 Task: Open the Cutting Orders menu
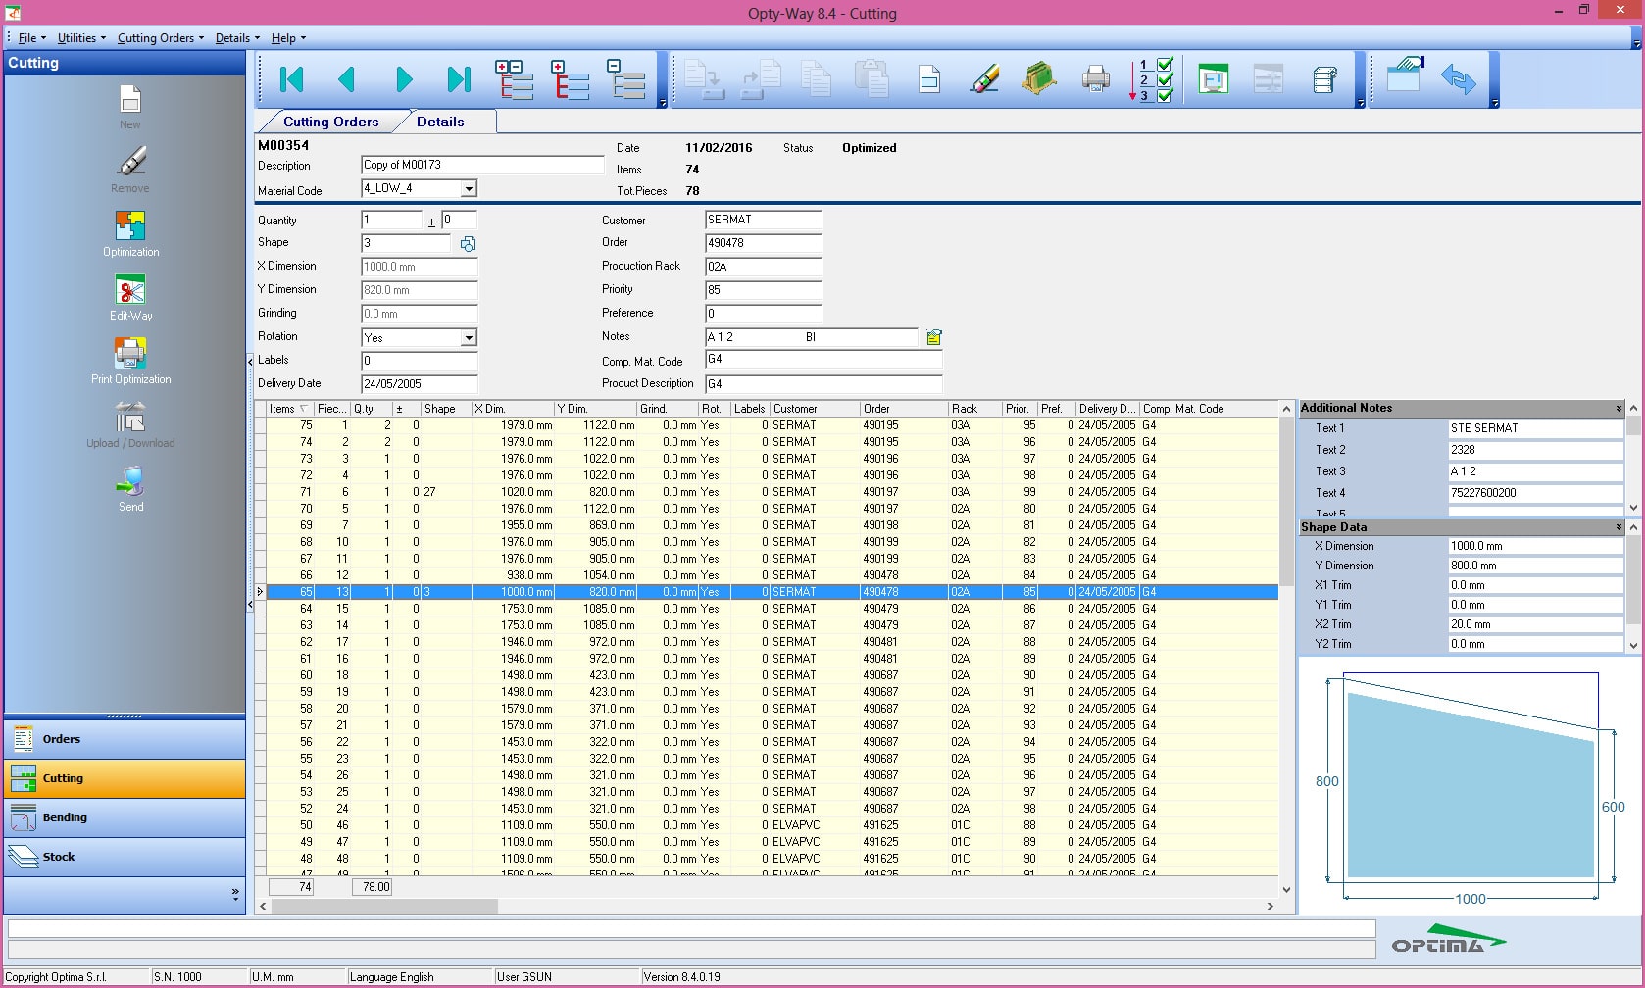[x=161, y=38]
